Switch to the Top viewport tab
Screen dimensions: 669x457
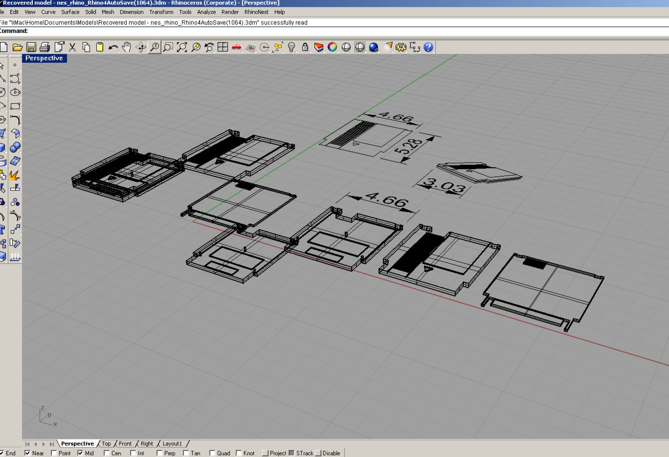[106, 444]
